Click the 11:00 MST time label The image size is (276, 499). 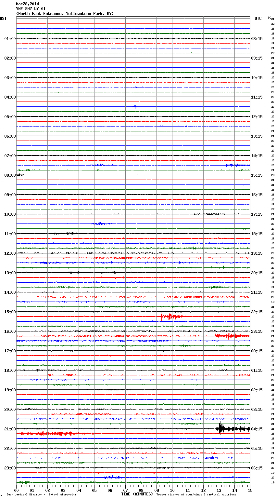click(10, 234)
